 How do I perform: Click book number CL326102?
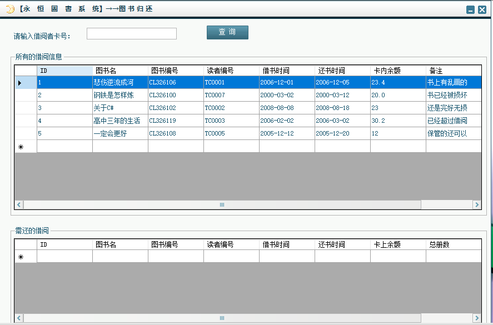point(176,108)
